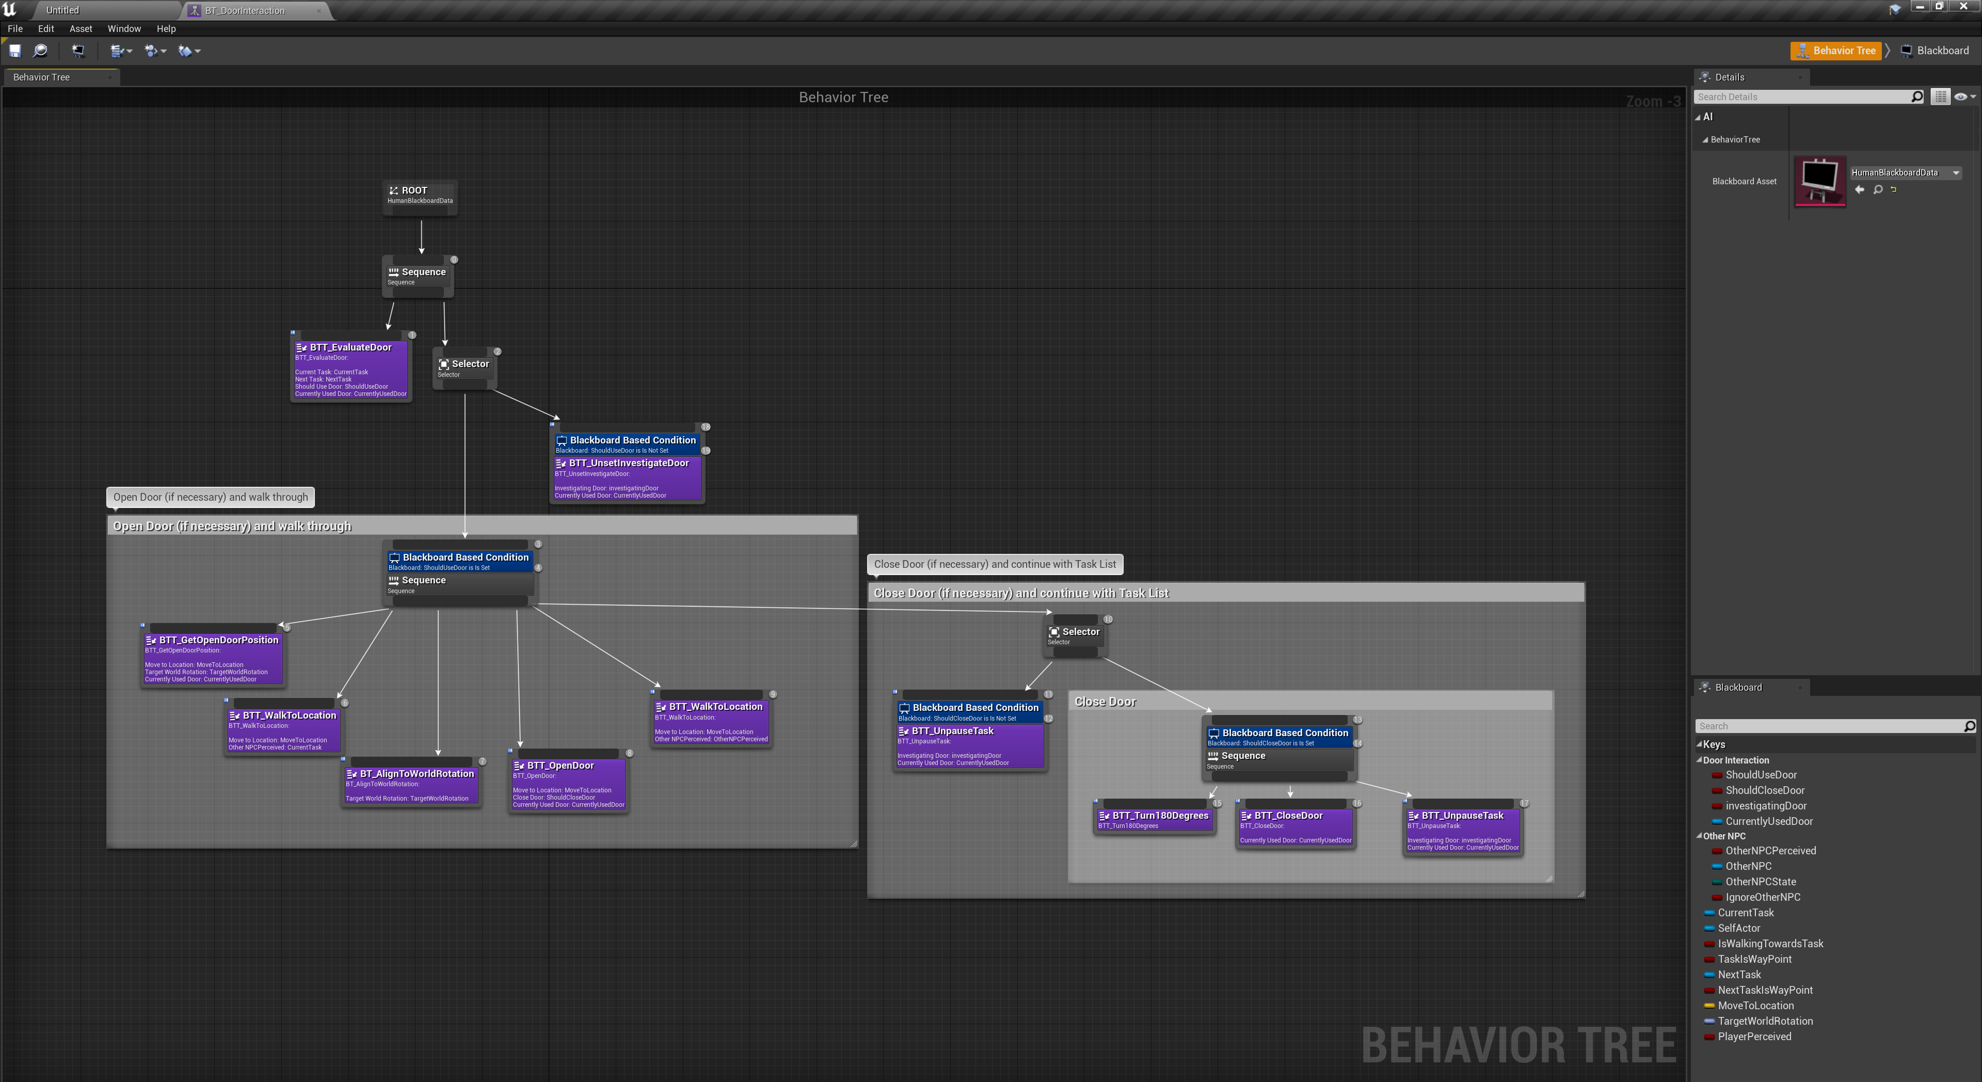The width and height of the screenshot is (1982, 1082).
Task: Click the New Decorator toolbar icon
Action: [x=152, y=51]
